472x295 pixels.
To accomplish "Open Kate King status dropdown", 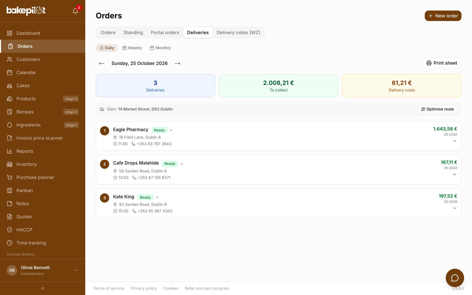I will pyautogui.click(x=157, y=197).
